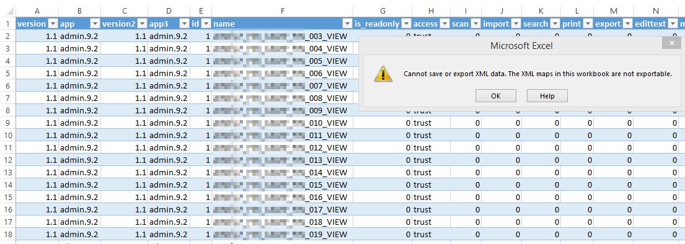Open the is_readonly filter dropdown
The height and width of the screenshot is (244, 685).
(x=406, y=24)
